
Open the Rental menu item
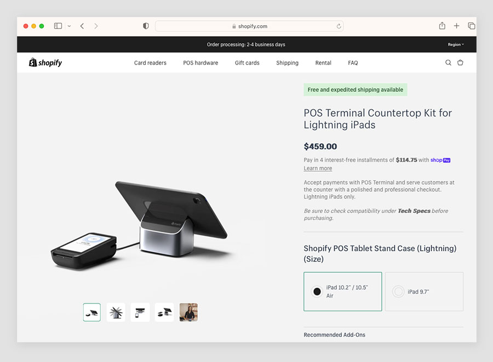[x=323, y=63]
